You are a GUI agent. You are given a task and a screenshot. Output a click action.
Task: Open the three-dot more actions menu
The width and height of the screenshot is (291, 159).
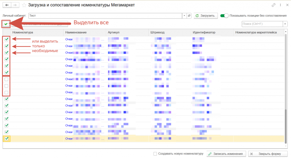point(281,5)
